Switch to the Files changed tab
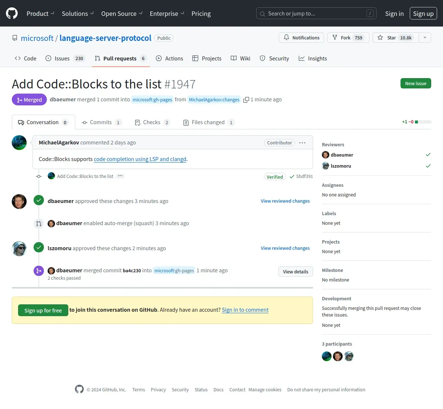443x409 pixels. click(x=209, y=122)
